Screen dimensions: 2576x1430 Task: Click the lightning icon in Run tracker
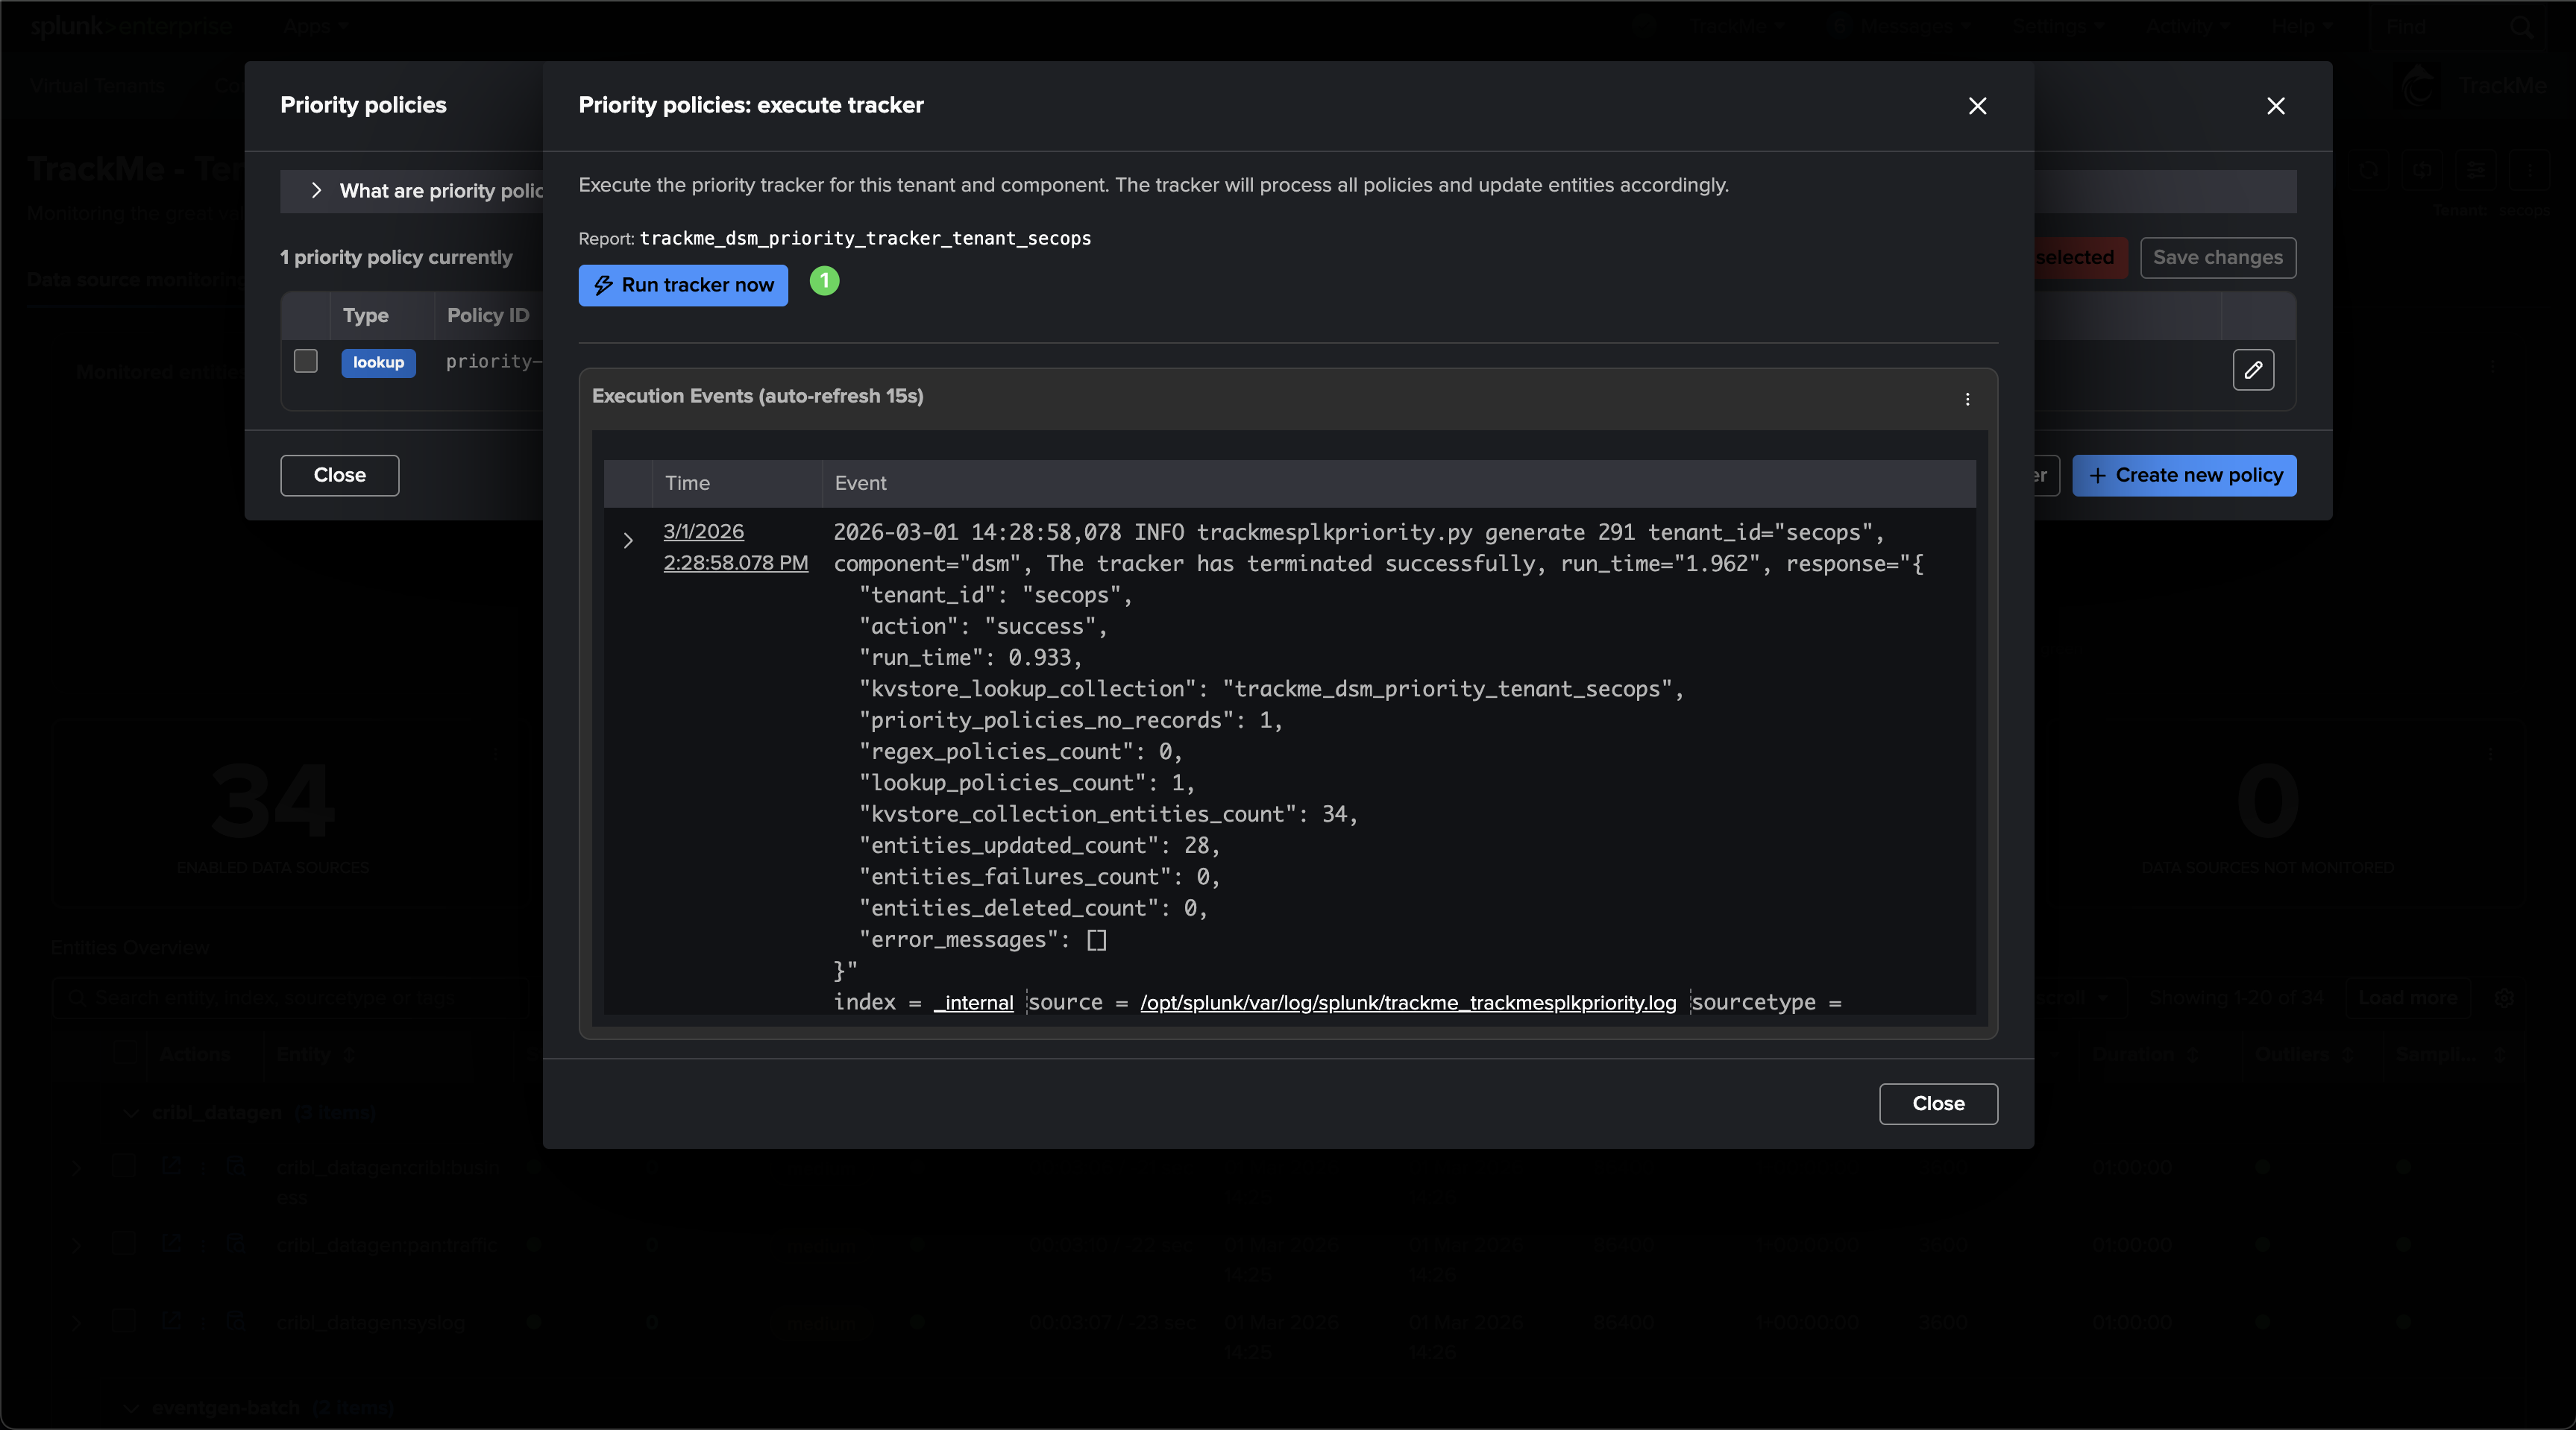603,286
